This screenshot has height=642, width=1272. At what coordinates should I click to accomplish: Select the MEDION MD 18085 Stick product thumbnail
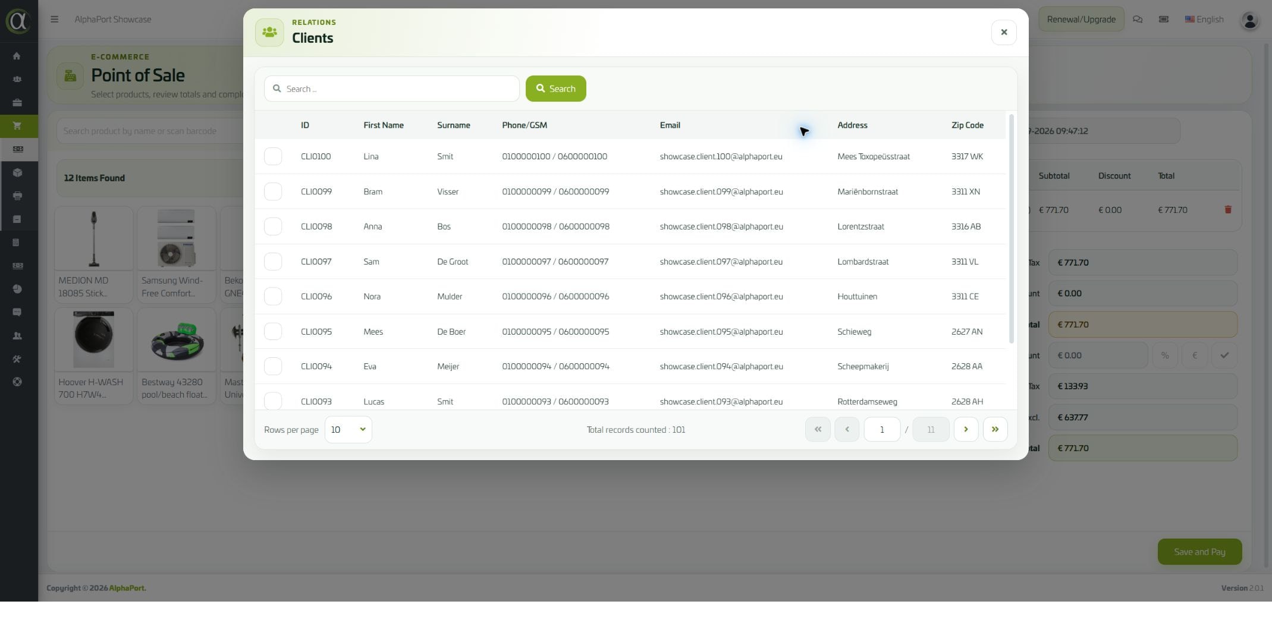click(x=94, y=239)
